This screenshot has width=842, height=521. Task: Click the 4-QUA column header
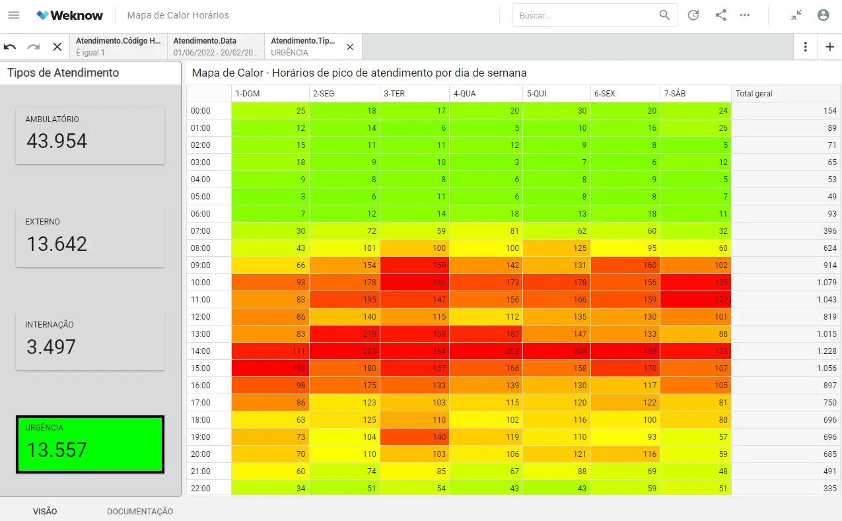point(486,94)
